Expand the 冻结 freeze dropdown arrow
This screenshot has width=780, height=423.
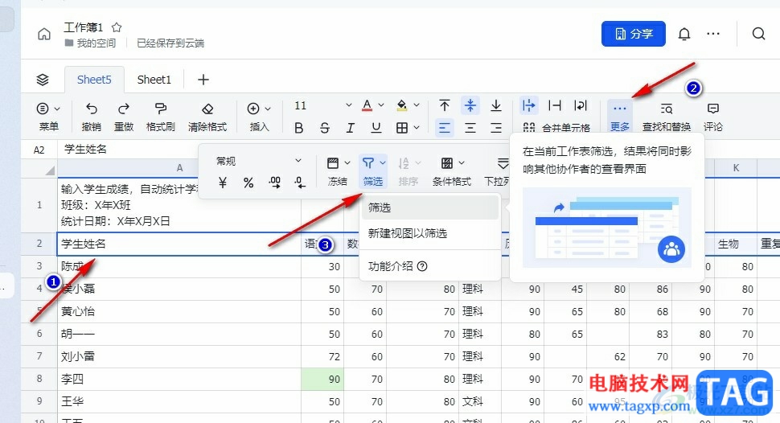click(347, 163)
